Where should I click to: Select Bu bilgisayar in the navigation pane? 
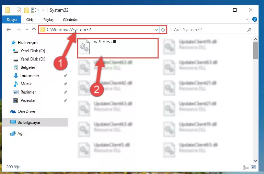[x=35, y=122]
